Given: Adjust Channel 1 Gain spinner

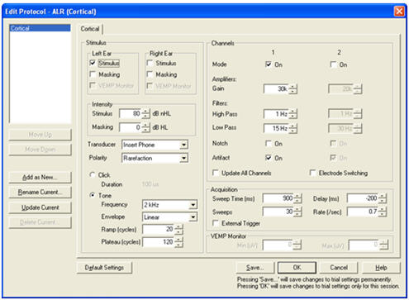Looking at the screenshot, I should tap(292, 88).
